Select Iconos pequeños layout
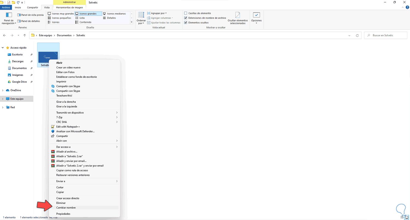This screenshot has width=410, height=220. (x=59, y=18)
